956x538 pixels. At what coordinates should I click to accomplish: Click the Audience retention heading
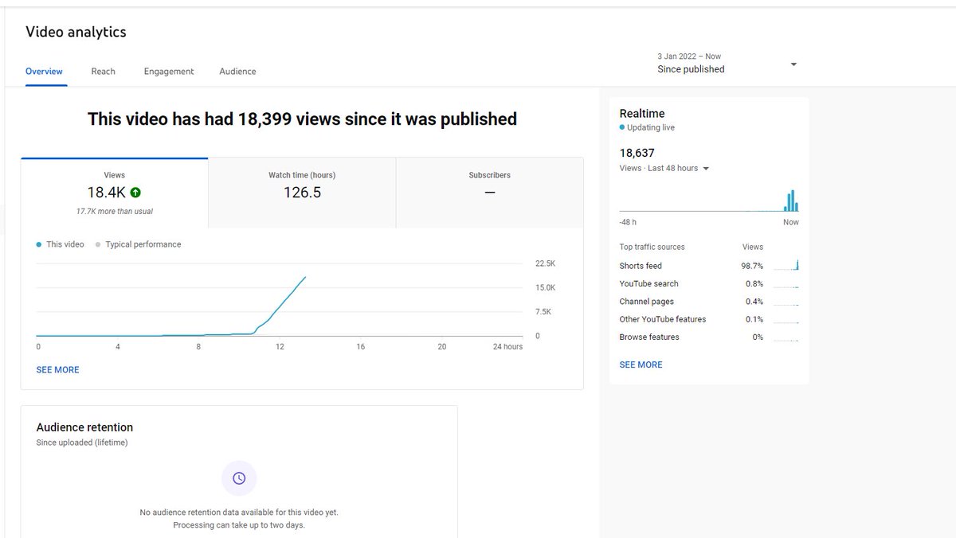[84, 427]
